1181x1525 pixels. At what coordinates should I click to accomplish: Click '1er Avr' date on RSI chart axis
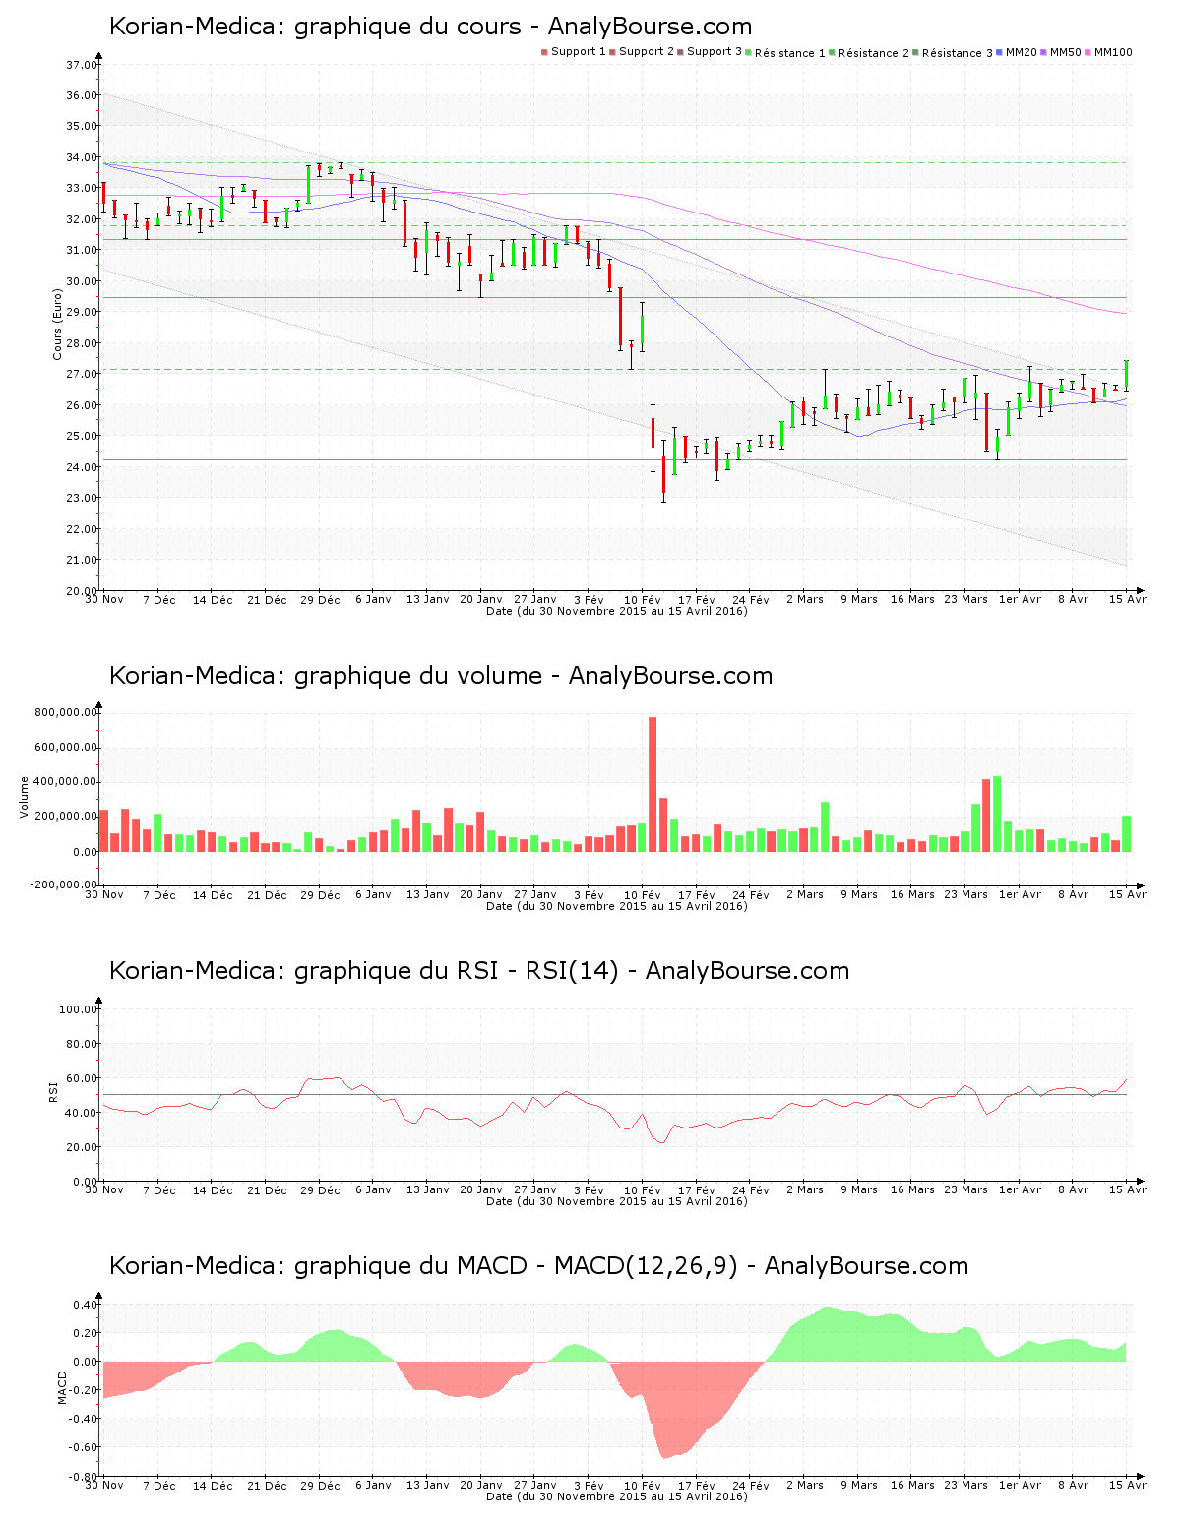(x=1020, y=1190)
